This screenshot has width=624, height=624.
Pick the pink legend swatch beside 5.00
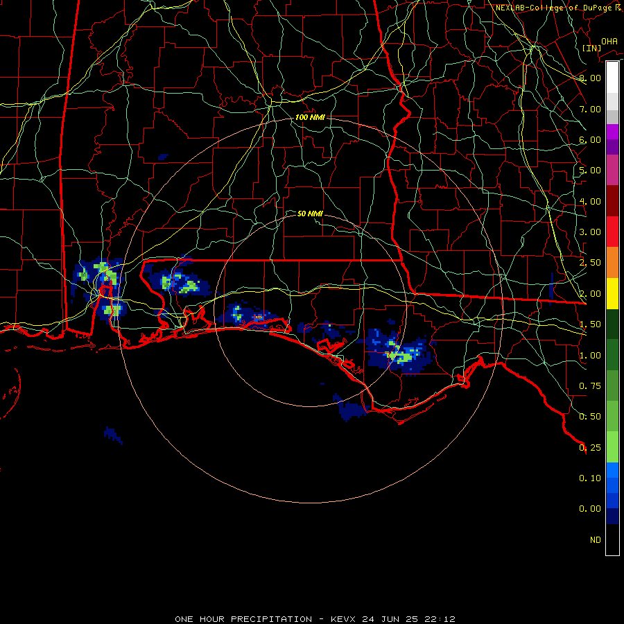pos(612,170)
